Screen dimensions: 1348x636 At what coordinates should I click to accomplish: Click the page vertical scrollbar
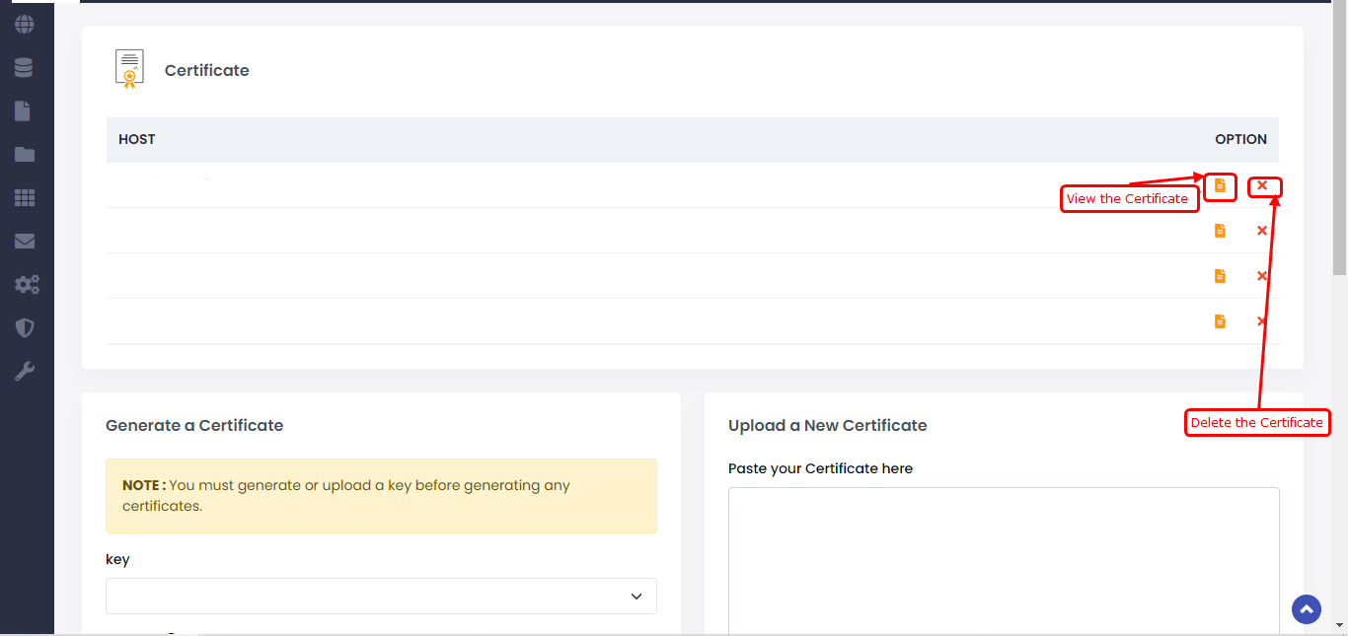click(x=1339, y=138)
